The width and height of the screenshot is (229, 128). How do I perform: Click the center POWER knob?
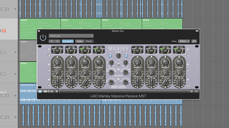[x=118, y=55]
